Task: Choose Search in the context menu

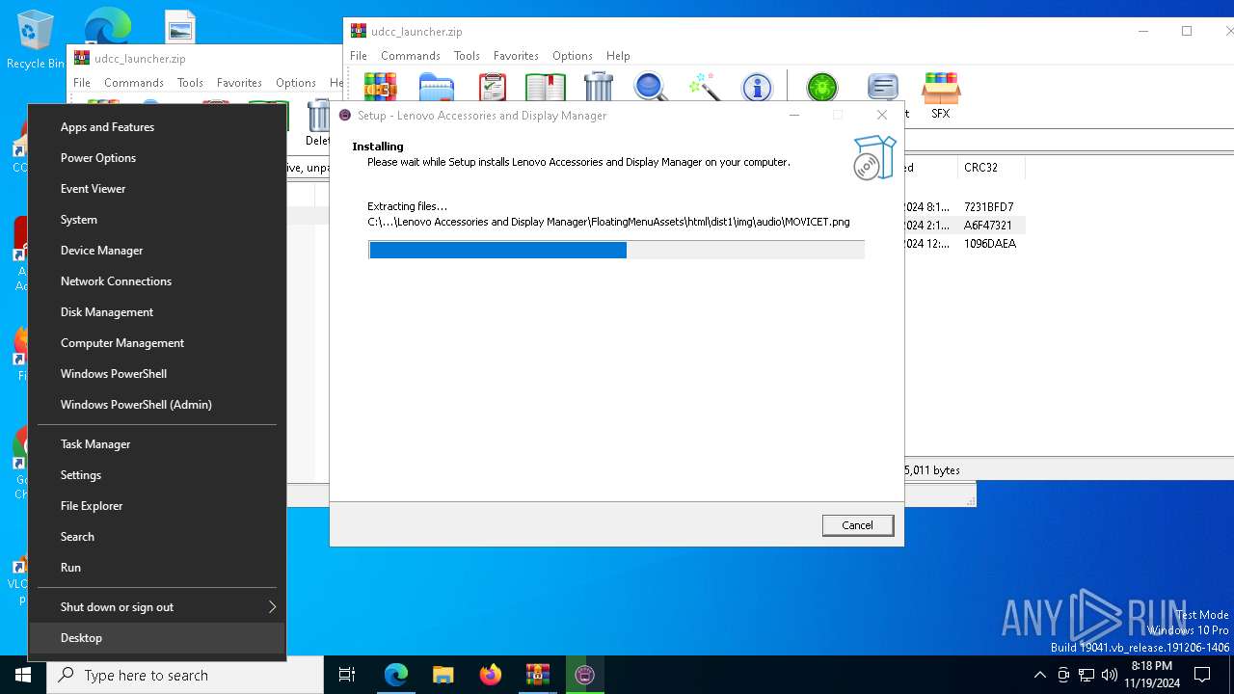Action: click(157, 536)
